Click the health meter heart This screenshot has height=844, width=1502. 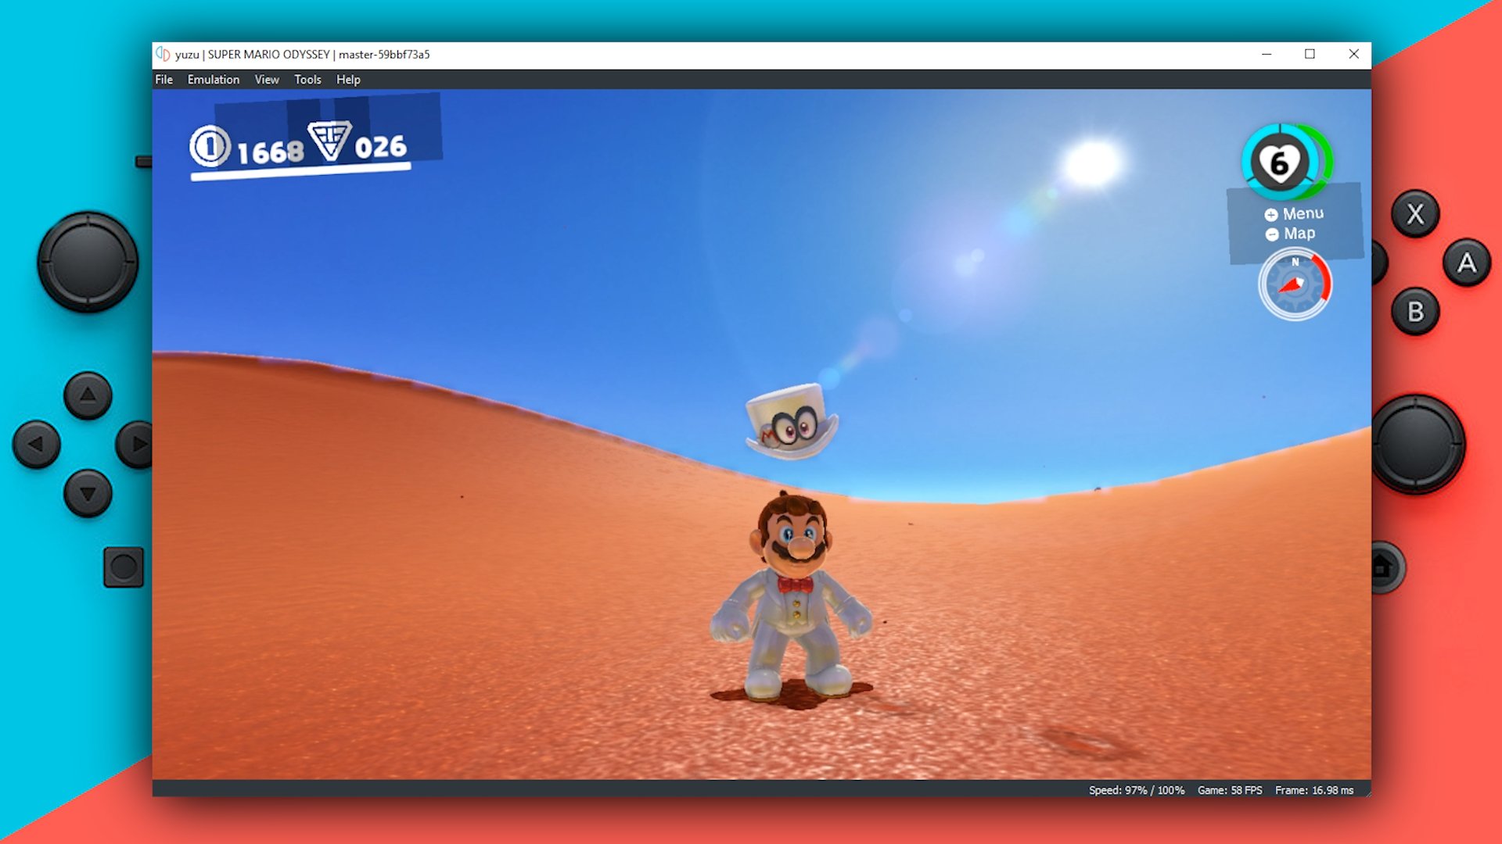coord(1280,163)
